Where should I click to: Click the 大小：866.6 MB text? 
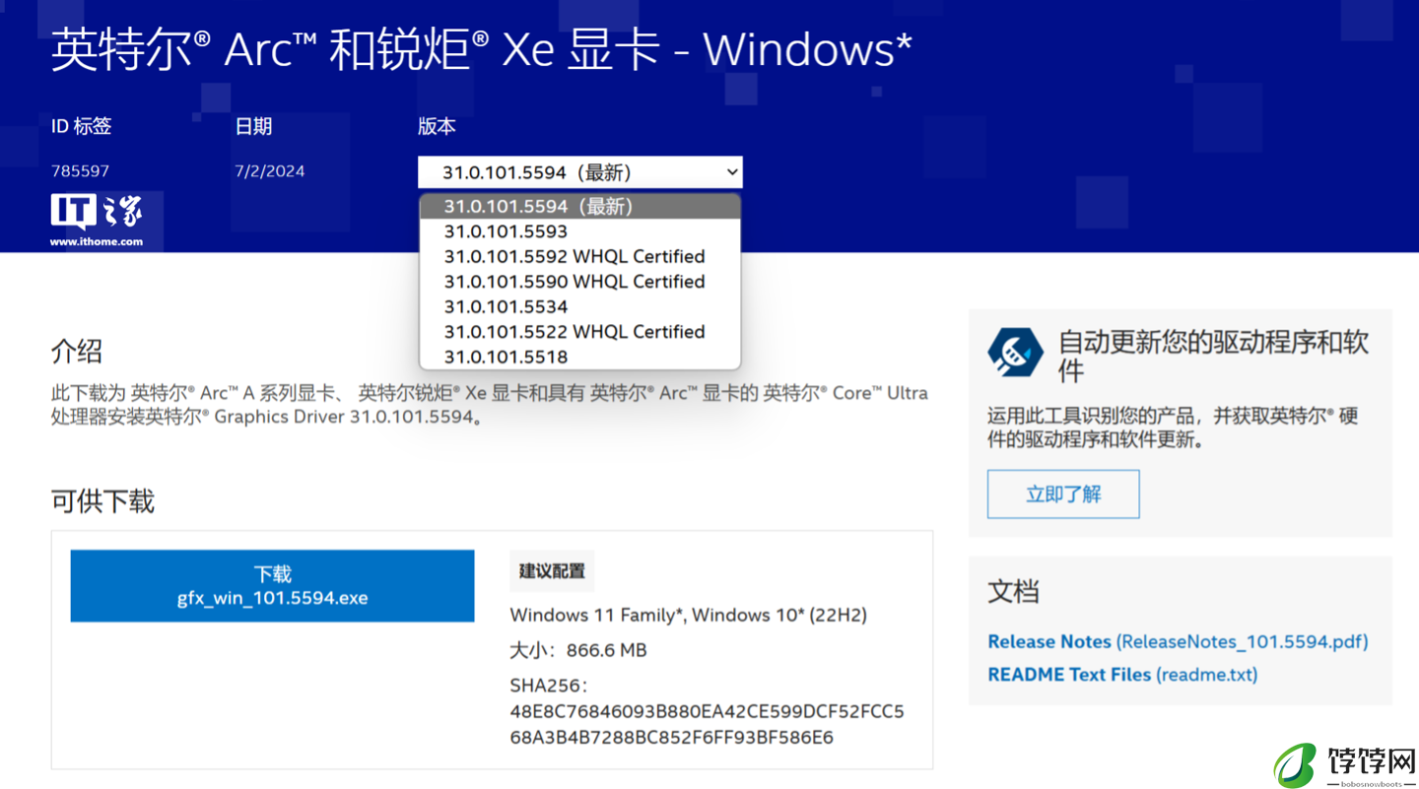point(578,650)
